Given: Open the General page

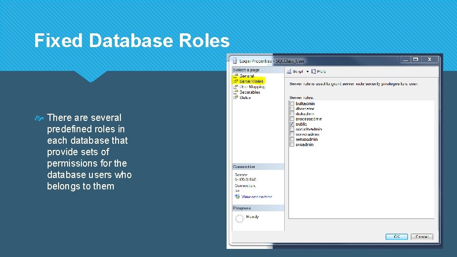Looking at the screenshot, I should point(247,76).
